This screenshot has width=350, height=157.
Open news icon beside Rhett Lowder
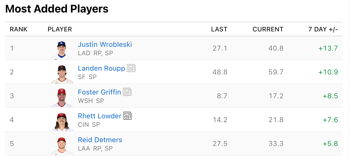point(128,116)
